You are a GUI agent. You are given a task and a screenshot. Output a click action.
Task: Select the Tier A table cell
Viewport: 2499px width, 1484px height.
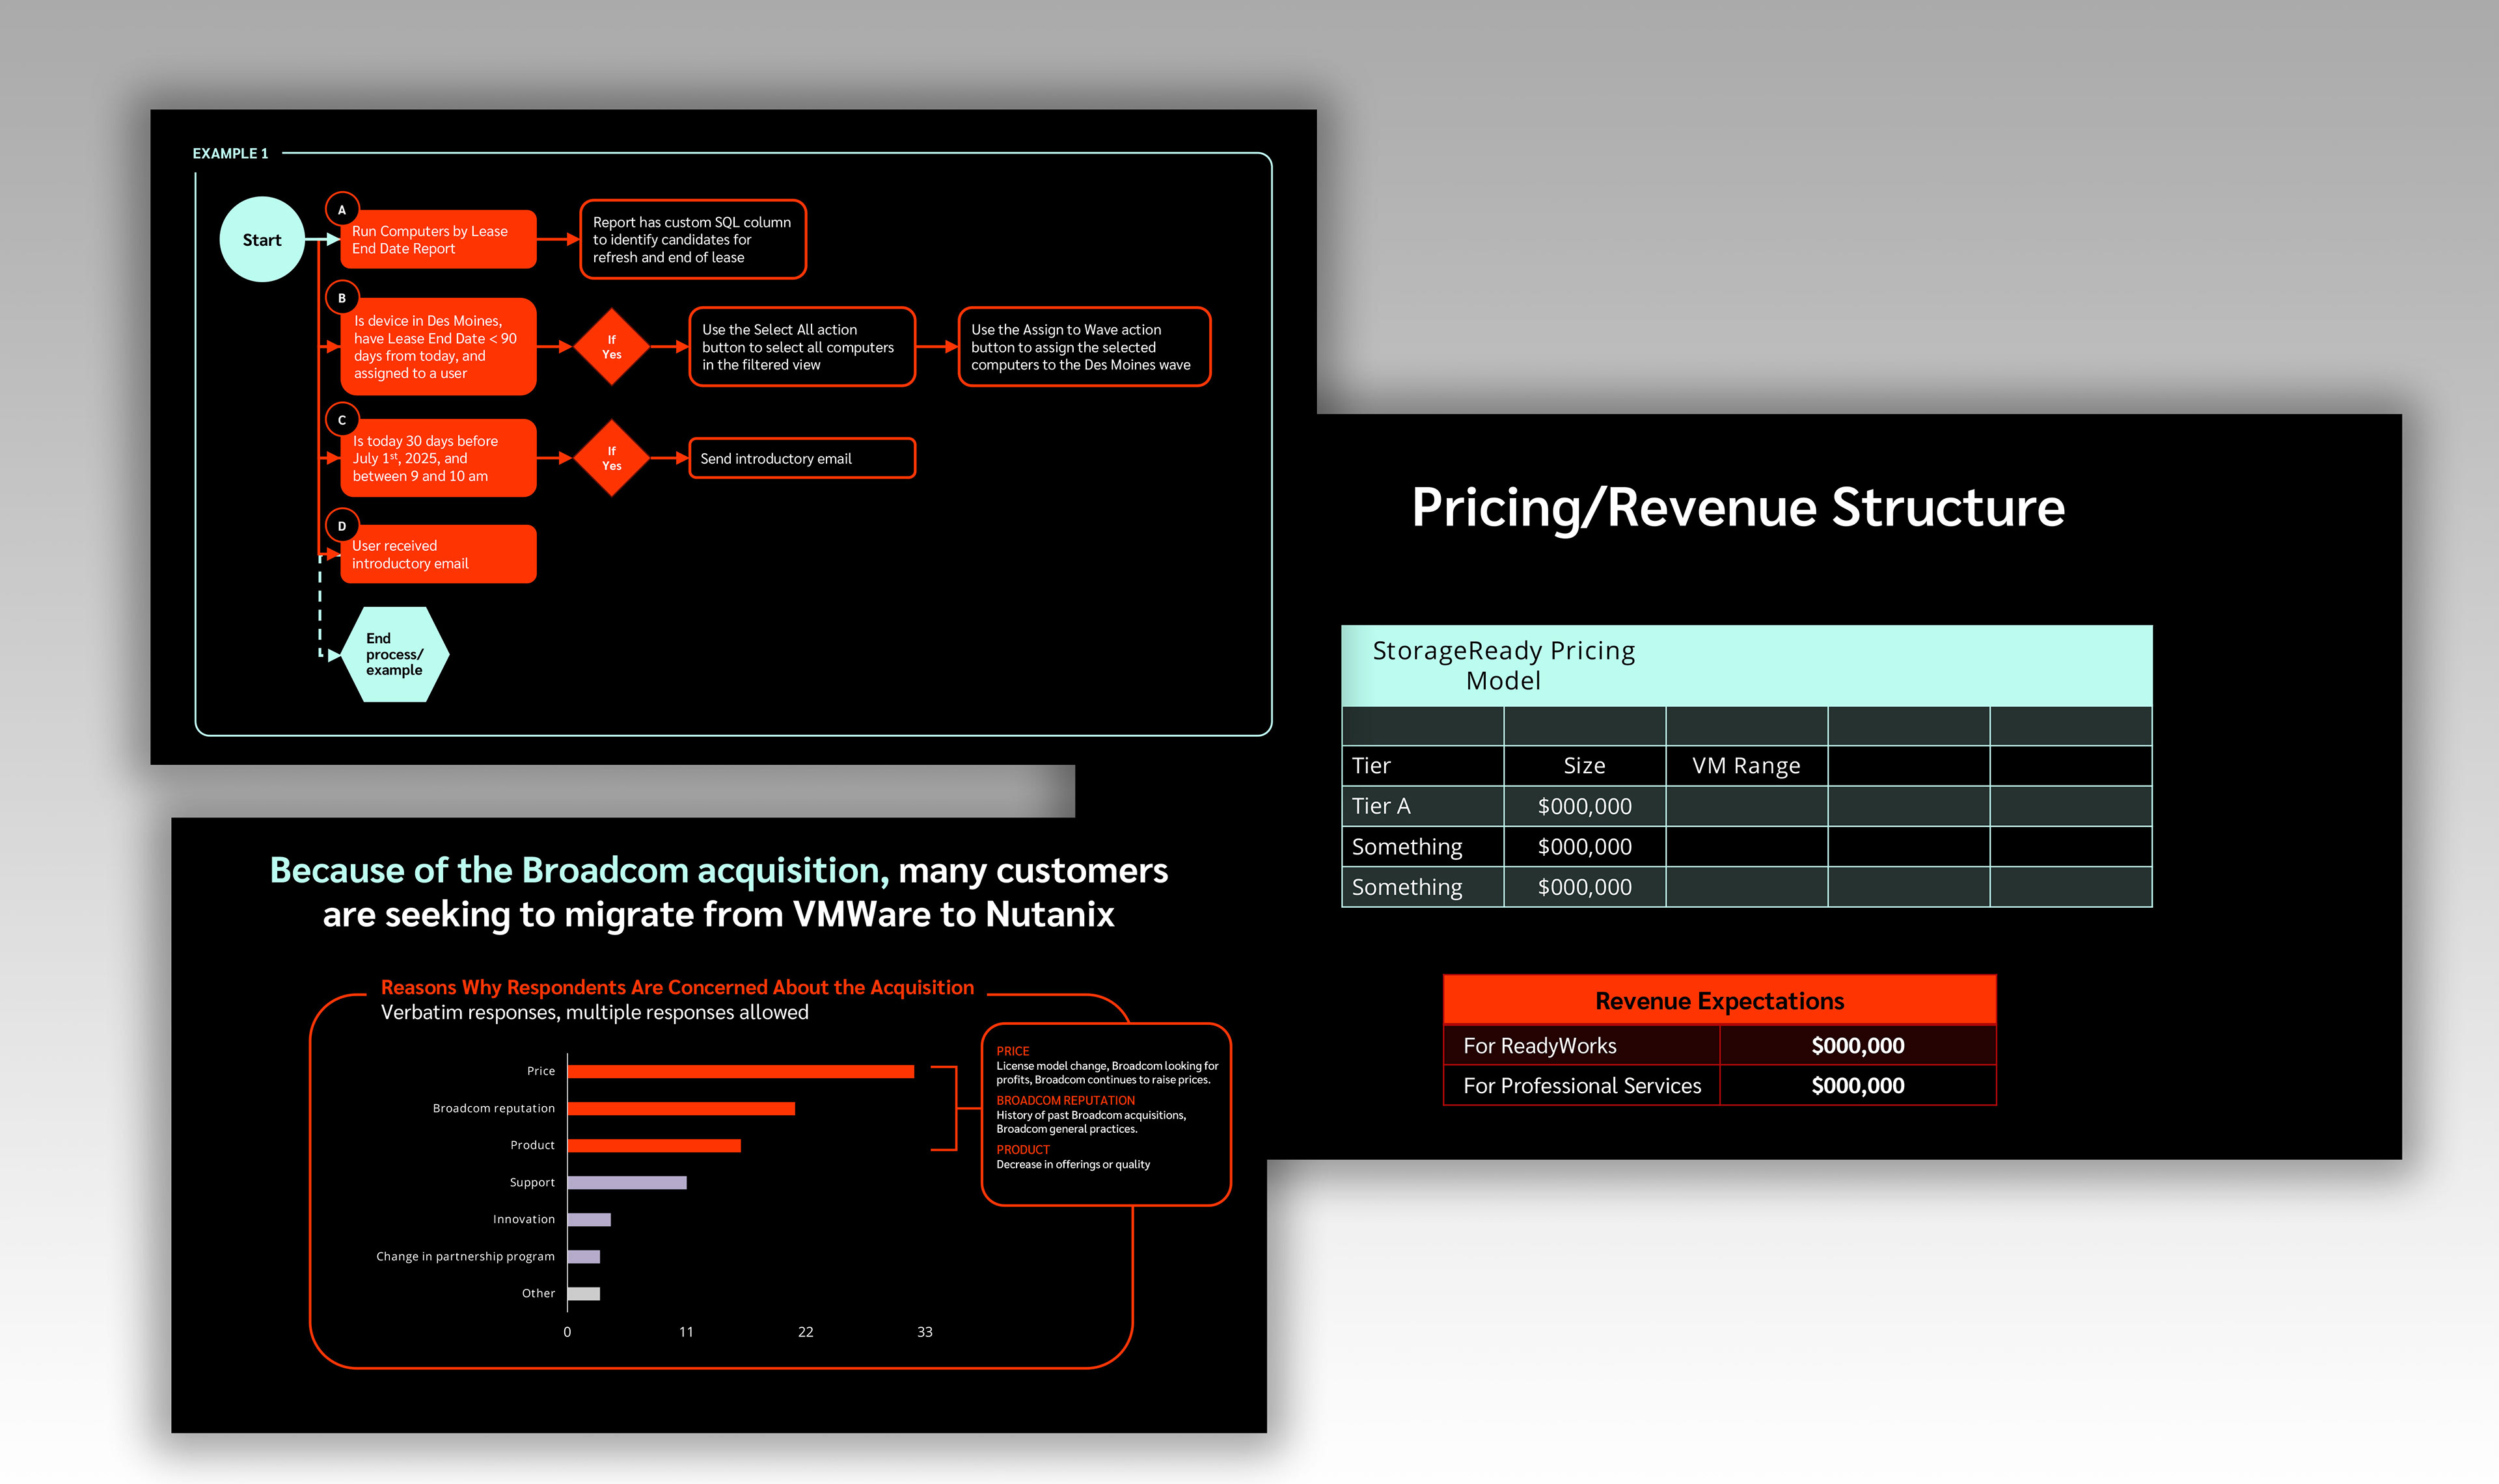pyautogui.click(x=1421, y=806)
